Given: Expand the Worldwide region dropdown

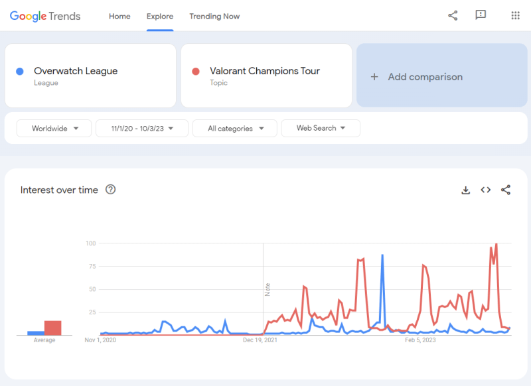Looking at the screenshot, I should pos(54,128).
